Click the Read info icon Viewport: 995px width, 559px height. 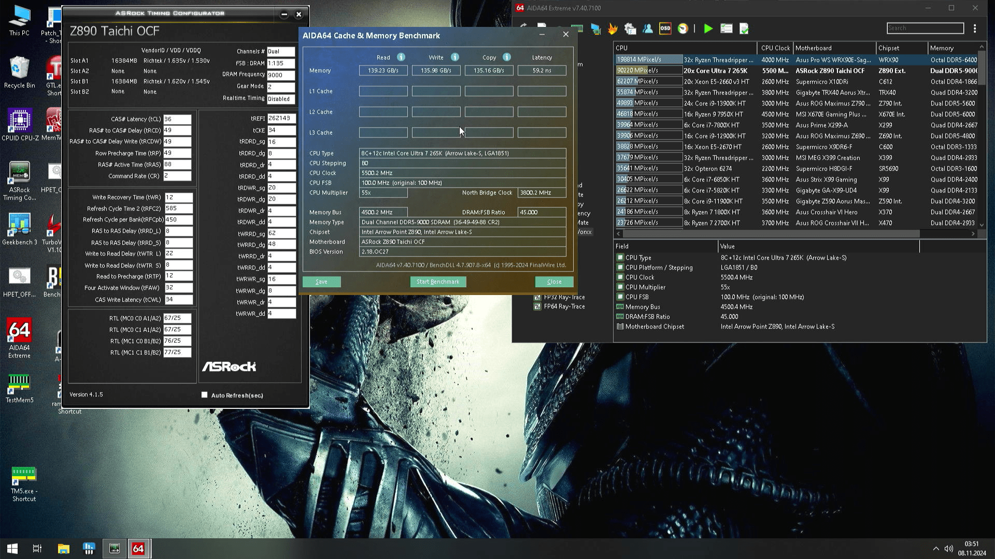coord(401,57)
